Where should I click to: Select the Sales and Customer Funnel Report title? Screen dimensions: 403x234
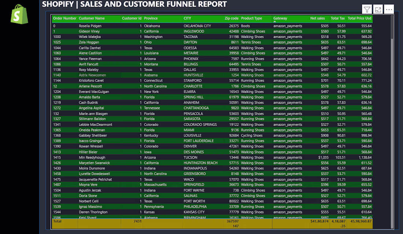pyautogui.click(x=134, y=4)
